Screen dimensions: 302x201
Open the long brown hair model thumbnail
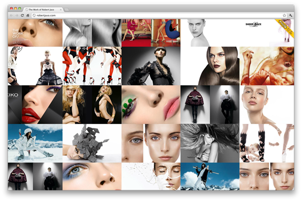(x=210, y=66)
